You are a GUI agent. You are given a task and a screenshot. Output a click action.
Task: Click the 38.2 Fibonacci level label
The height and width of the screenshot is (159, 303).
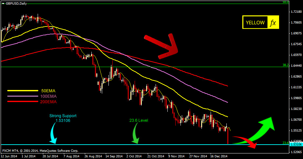[x=285, y=65]
